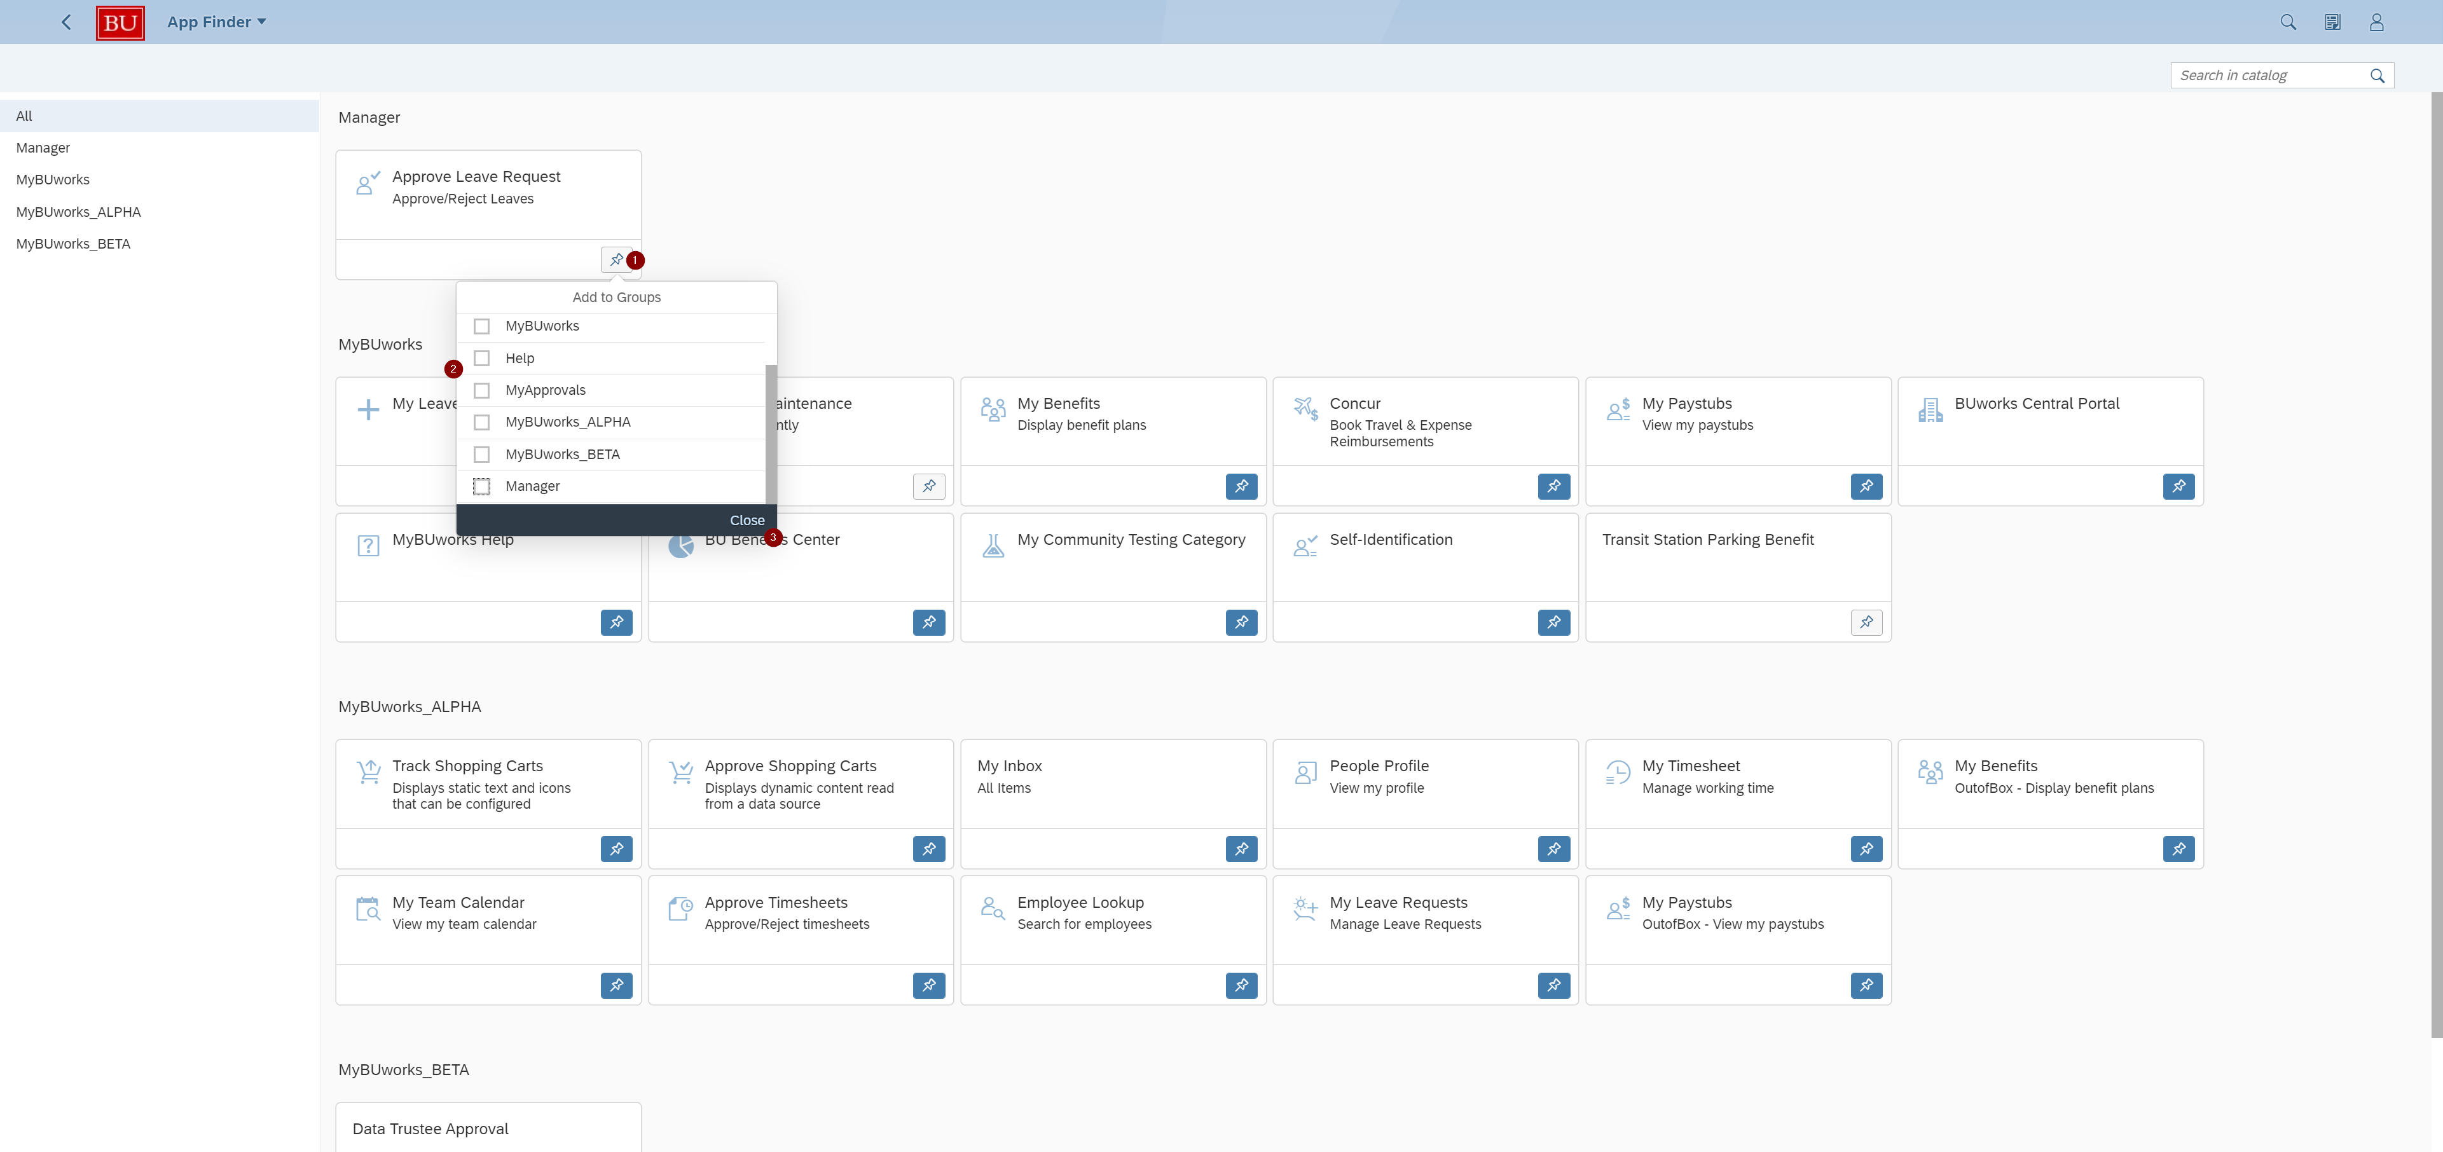Click the 'Add to Groups' popup heading

[x=616, y=298]
